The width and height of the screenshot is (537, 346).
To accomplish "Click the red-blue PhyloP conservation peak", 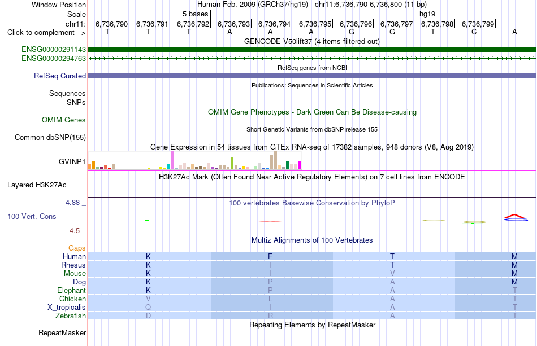I will (515, 217).
